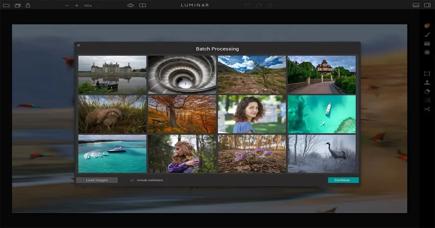Activate the Crop/Transform tool
Viewport: 435px width, 228px height.
point(427,73)
